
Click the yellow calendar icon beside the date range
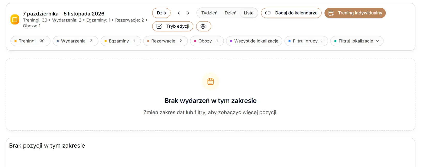pyautogui.click(x=15, y=20)
